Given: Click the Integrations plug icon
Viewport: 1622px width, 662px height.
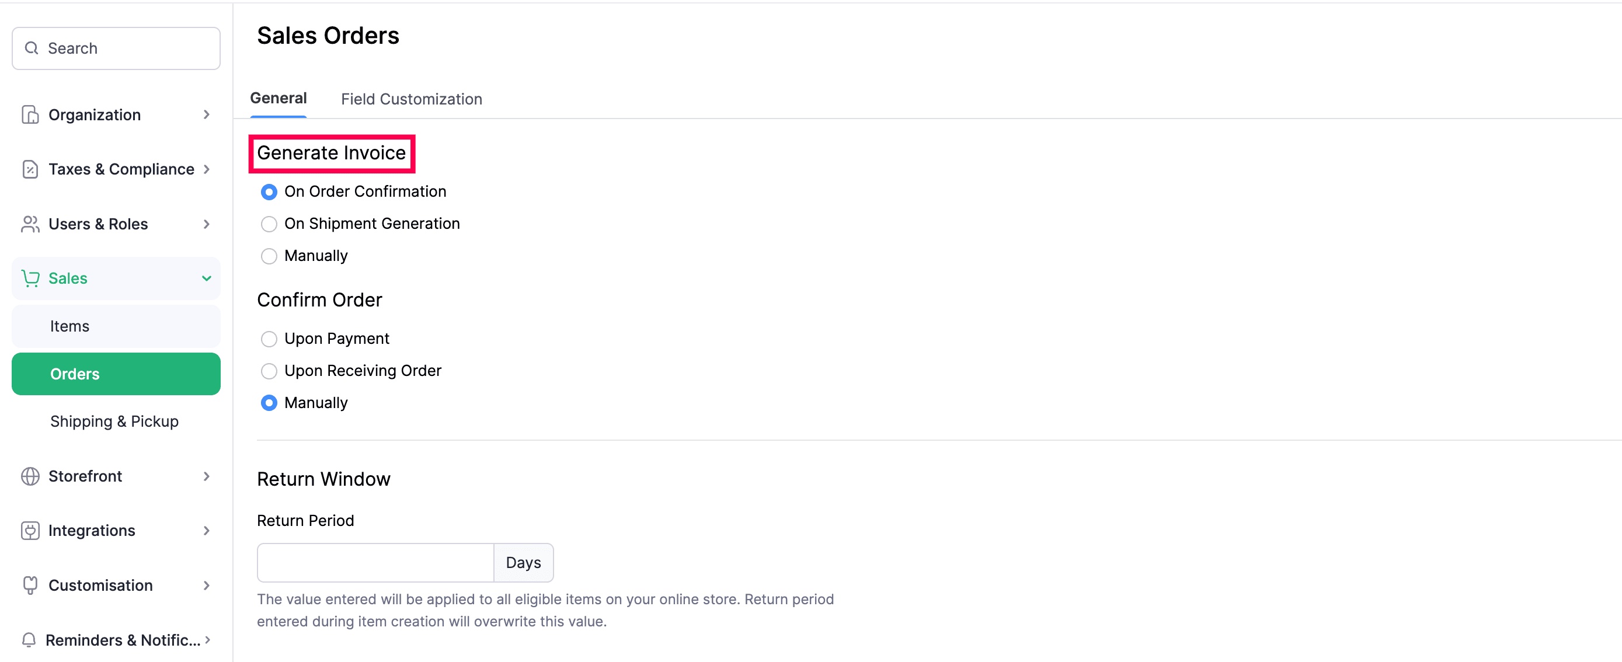Looking at the screenshot, I should tap(30, 531).
